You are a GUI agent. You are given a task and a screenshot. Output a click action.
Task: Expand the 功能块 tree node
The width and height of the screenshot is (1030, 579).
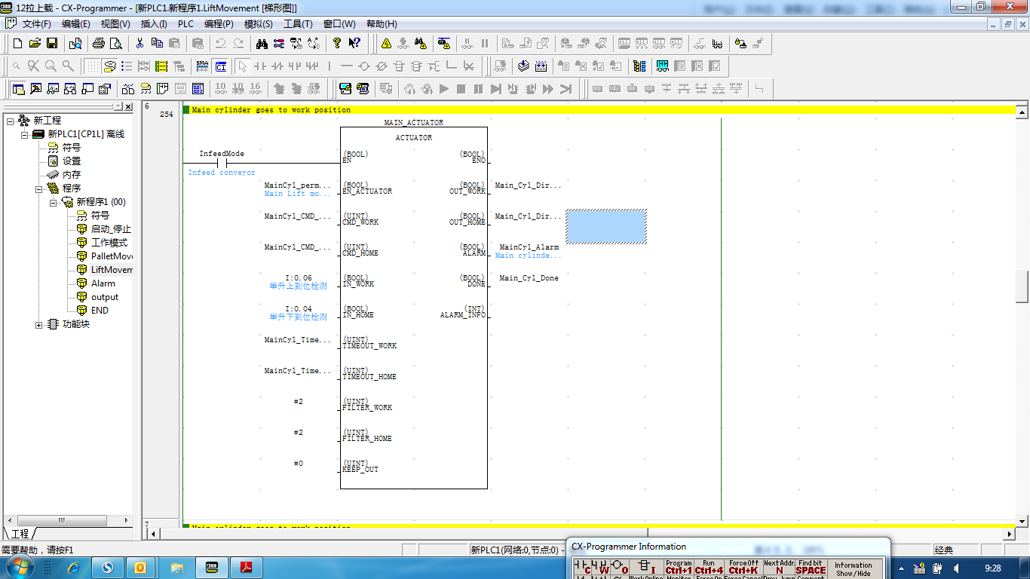click(39, 324)
